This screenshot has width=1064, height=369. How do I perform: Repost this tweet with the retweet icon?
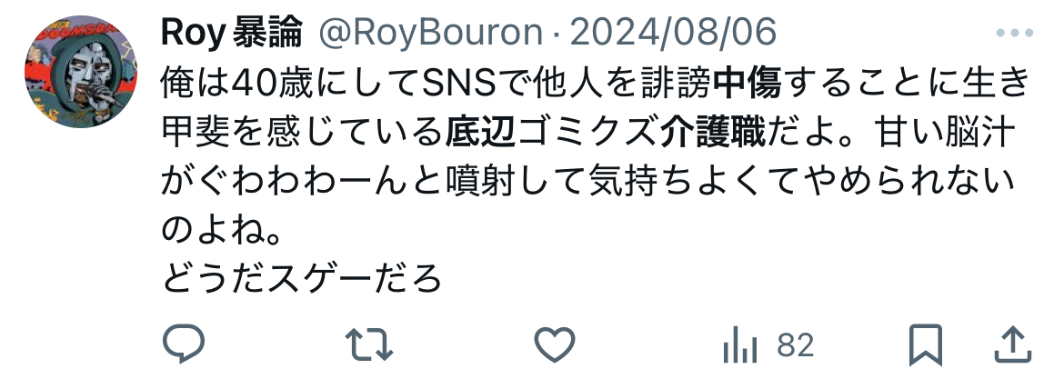click(x=369, y=344)
